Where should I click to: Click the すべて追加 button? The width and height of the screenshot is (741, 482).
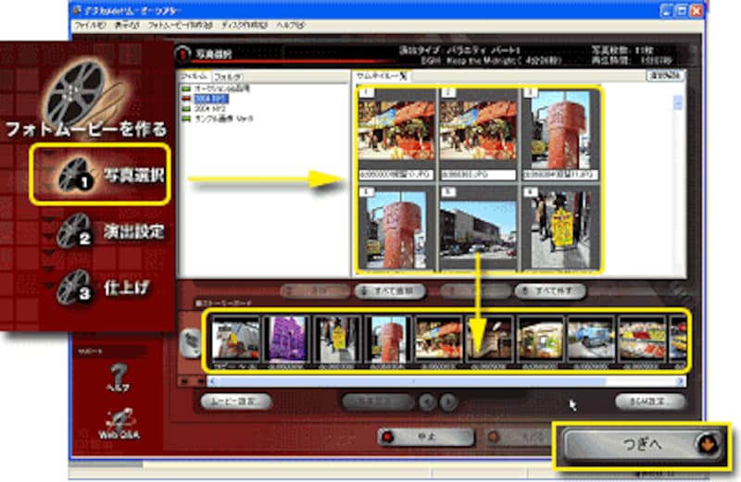pos(390,291)
